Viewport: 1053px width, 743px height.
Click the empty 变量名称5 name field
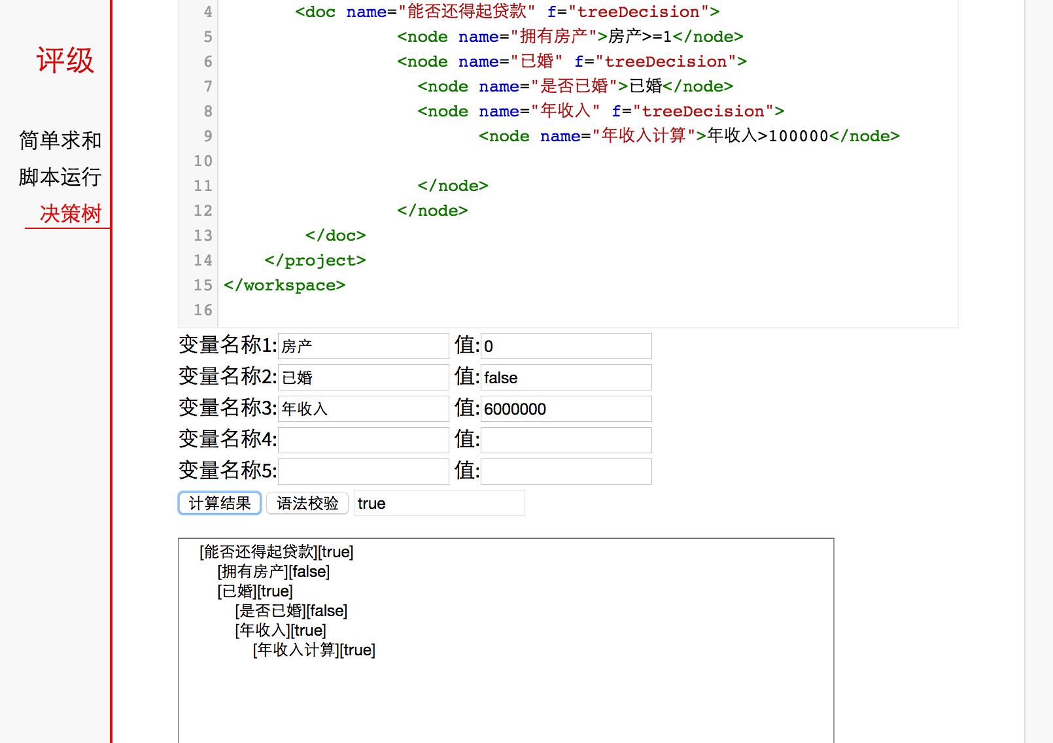[363, 472]
